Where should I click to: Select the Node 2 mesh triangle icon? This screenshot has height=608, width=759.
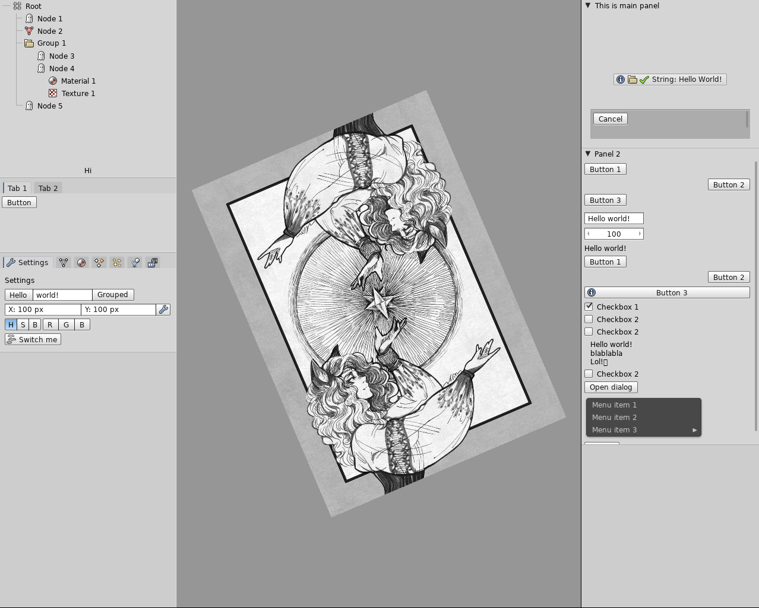29,31
